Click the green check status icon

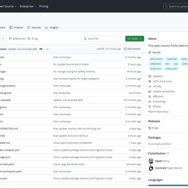pyautogui.click(x=47, y=49)
